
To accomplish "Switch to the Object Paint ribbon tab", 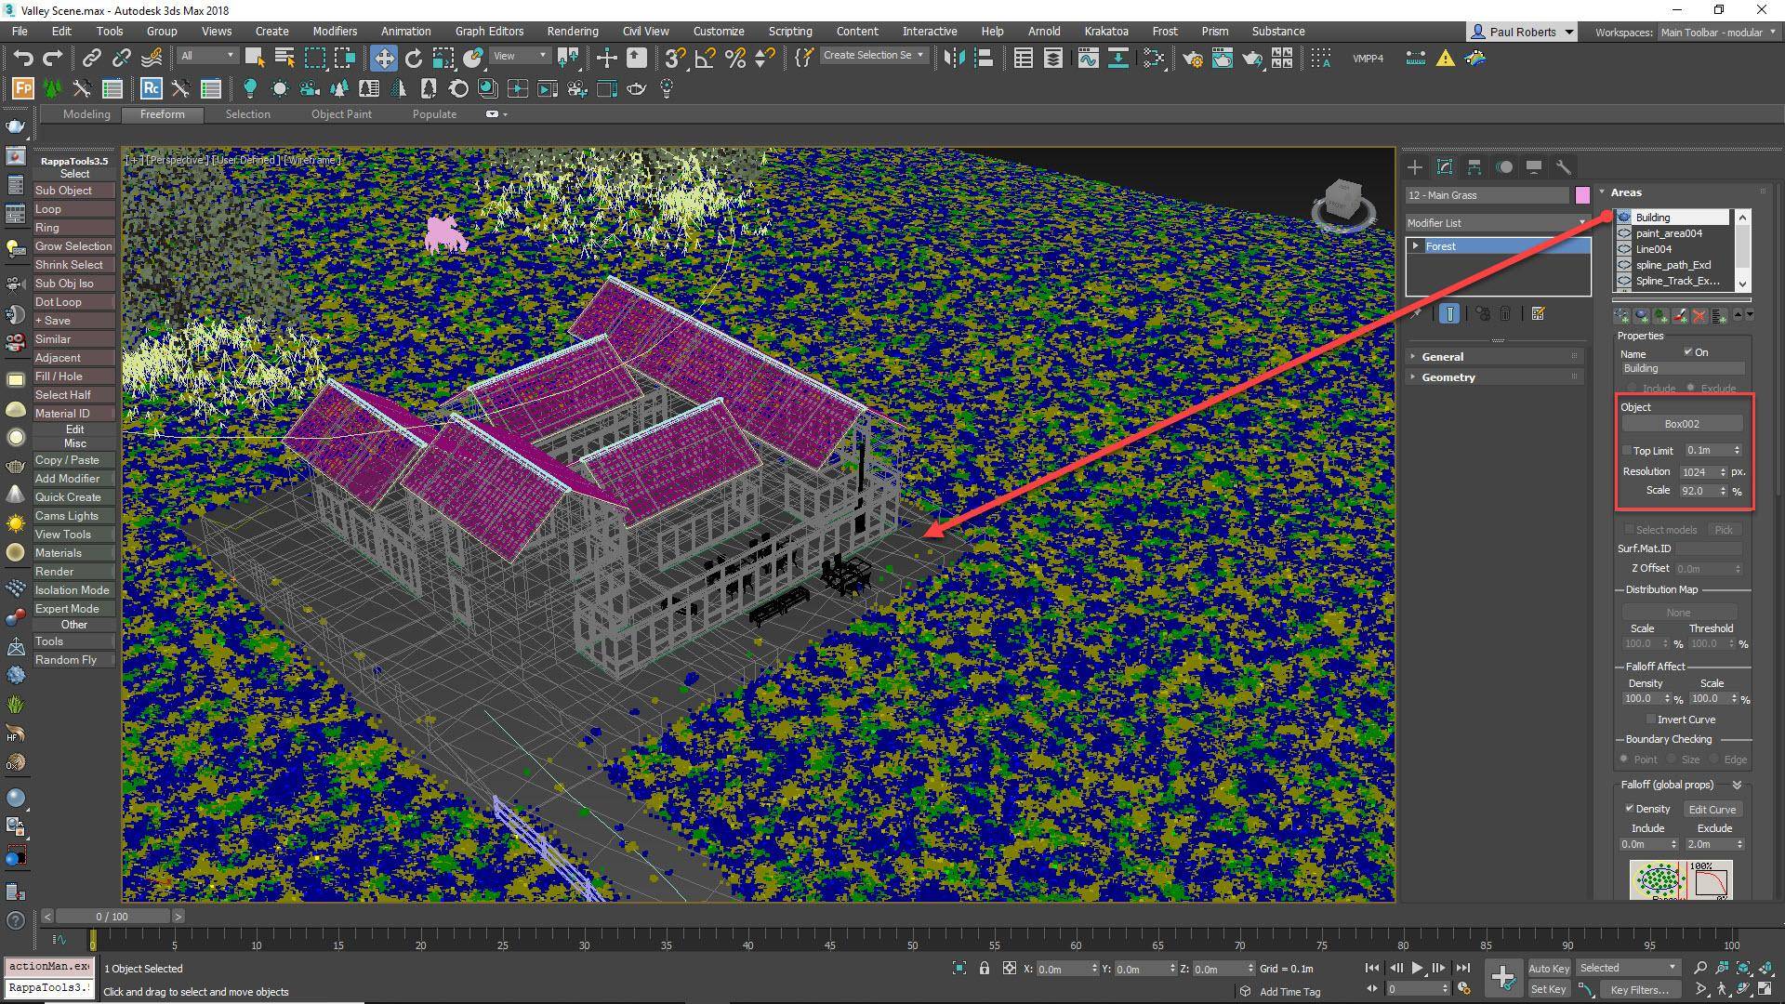I will pos(341,113).
